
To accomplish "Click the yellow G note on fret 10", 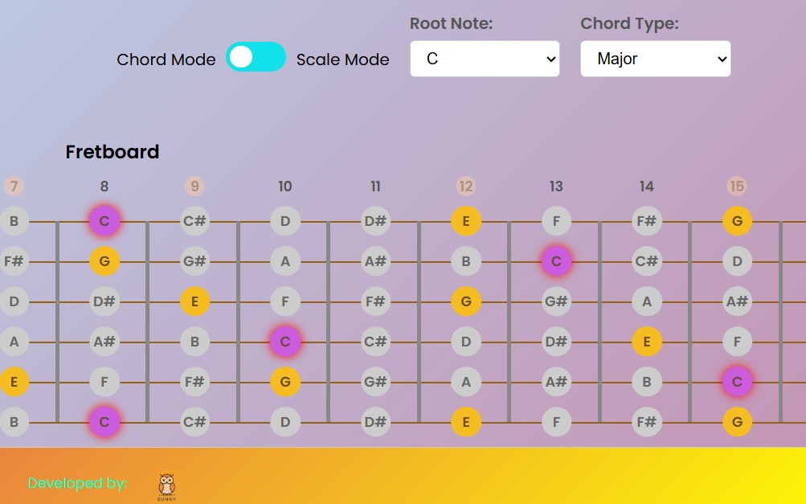I will 285,383.
